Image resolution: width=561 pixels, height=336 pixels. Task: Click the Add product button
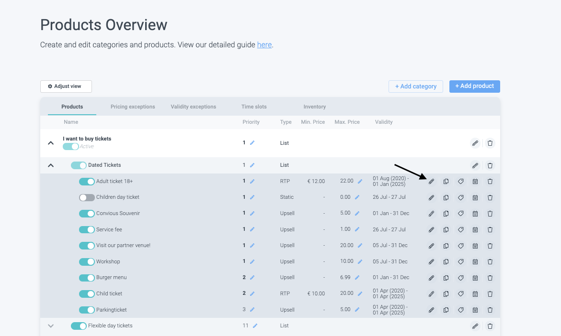tap(474, 86)
